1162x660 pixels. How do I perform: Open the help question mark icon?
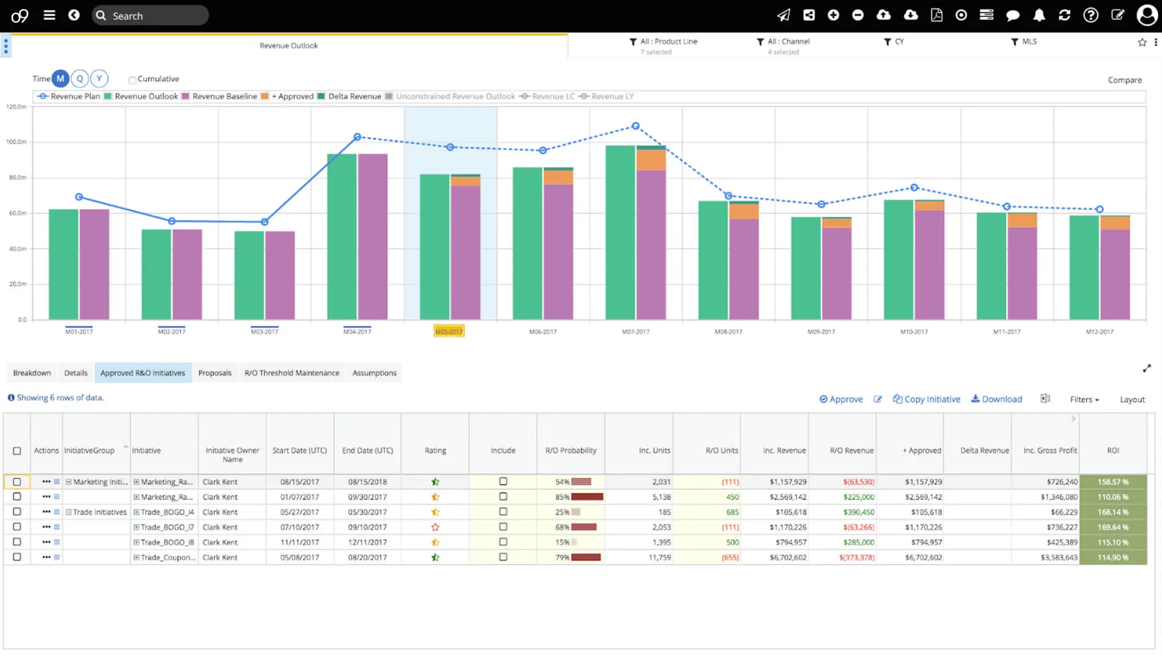[1090, 15]
